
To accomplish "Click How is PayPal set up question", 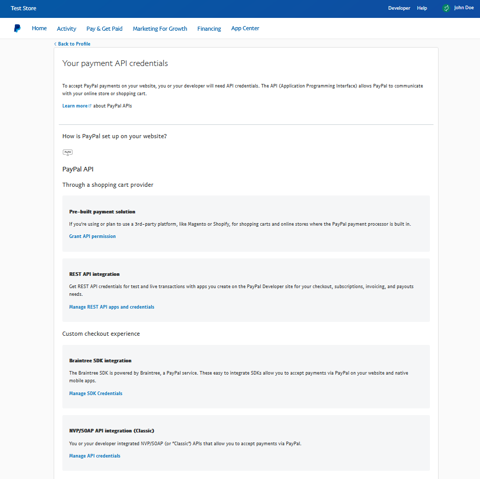I will coord(115,136).
